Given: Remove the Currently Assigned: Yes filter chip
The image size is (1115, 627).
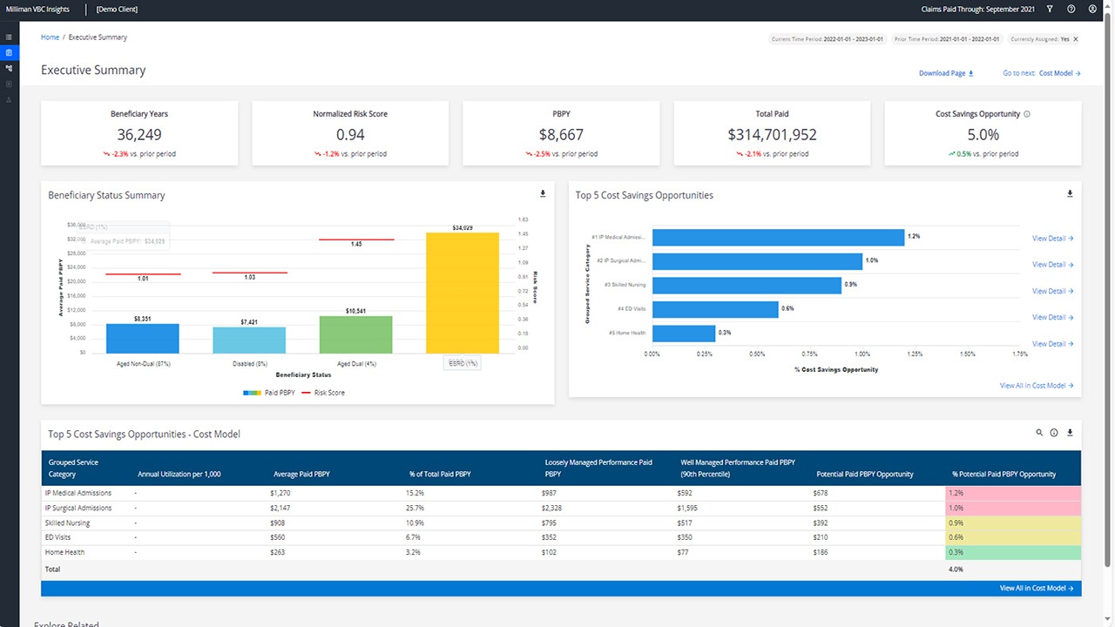Looking at the screenshot, I should point(1076,39).
